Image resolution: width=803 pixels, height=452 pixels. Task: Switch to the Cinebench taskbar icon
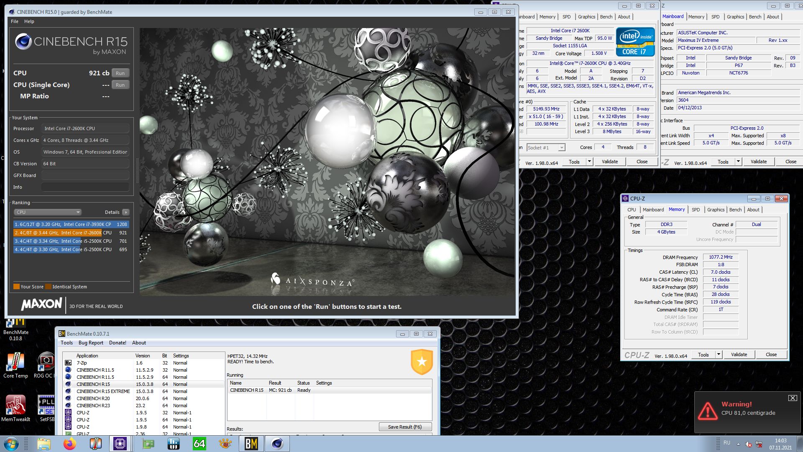277,444
